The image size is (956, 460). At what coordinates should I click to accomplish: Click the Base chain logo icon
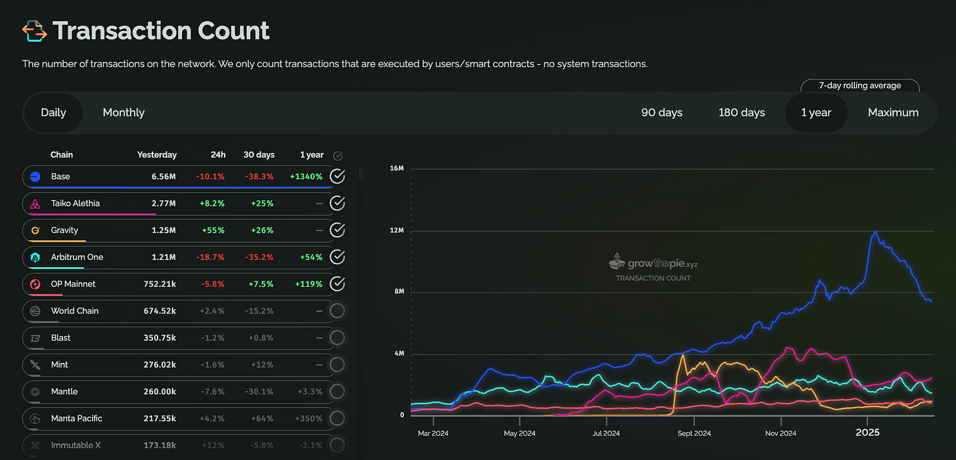tap(35, 177)
